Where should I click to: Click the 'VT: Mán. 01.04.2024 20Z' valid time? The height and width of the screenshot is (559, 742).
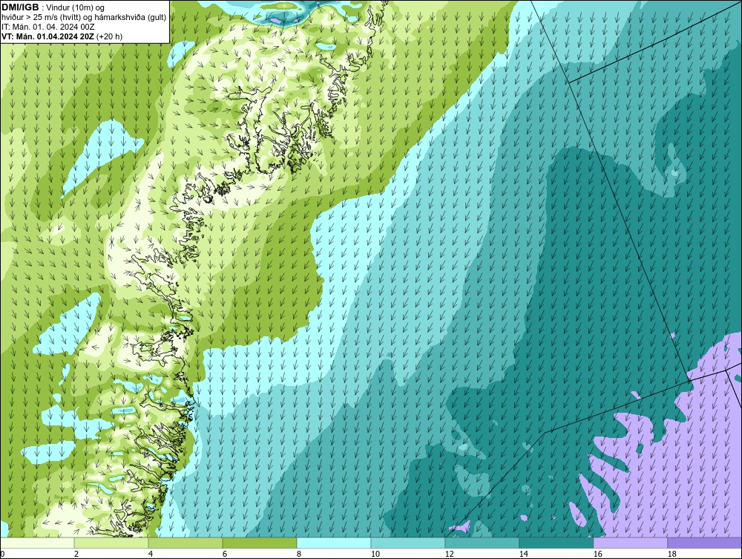[47, 36]
